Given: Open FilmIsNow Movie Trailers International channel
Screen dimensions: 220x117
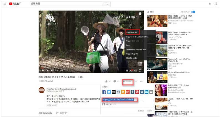Looking at the screenshot, I should (x=61, y=89).
